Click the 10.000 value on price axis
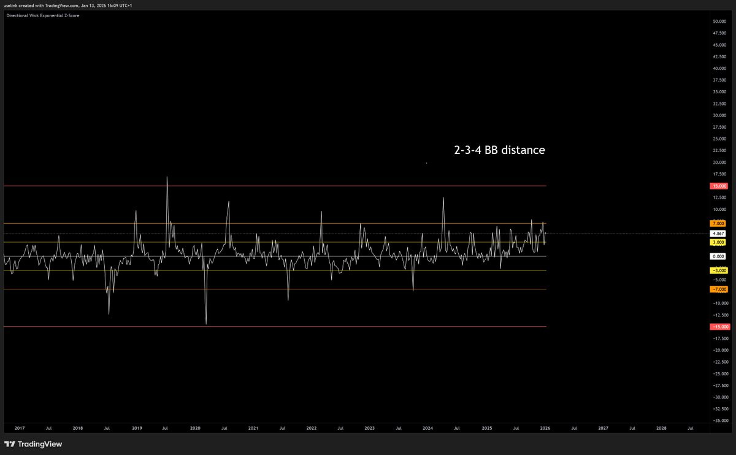This screenshot has width=736, height=455. click(x=719, y=209)
